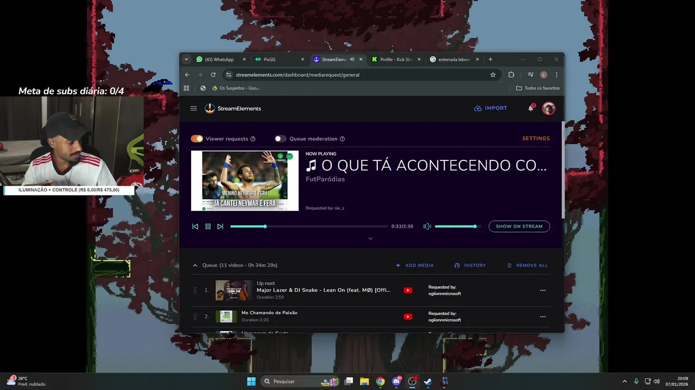Open options menu for Lean On row

(x=543, y=290)
